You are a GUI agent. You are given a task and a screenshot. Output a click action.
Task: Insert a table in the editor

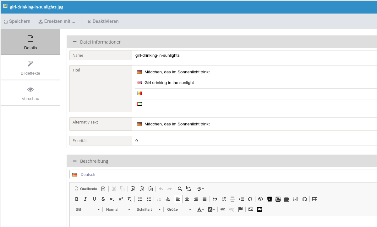[315, 199]
